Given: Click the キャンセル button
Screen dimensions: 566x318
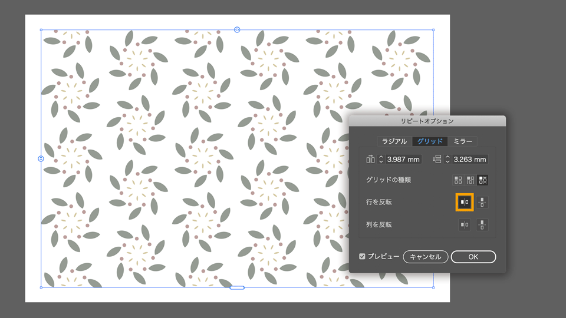Looking at the screenshot, I should tap(426, 257).
